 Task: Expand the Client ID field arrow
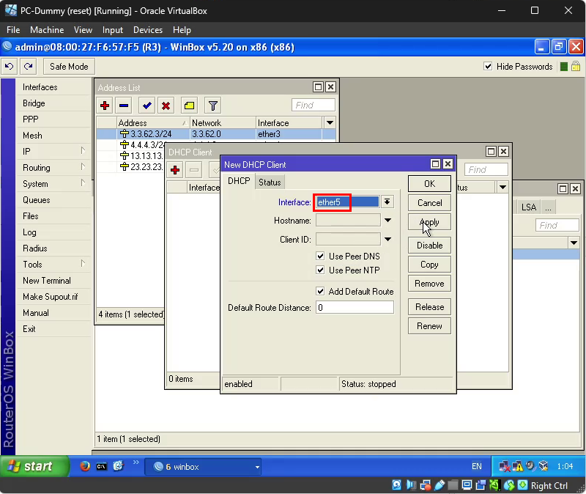(388, 239)
